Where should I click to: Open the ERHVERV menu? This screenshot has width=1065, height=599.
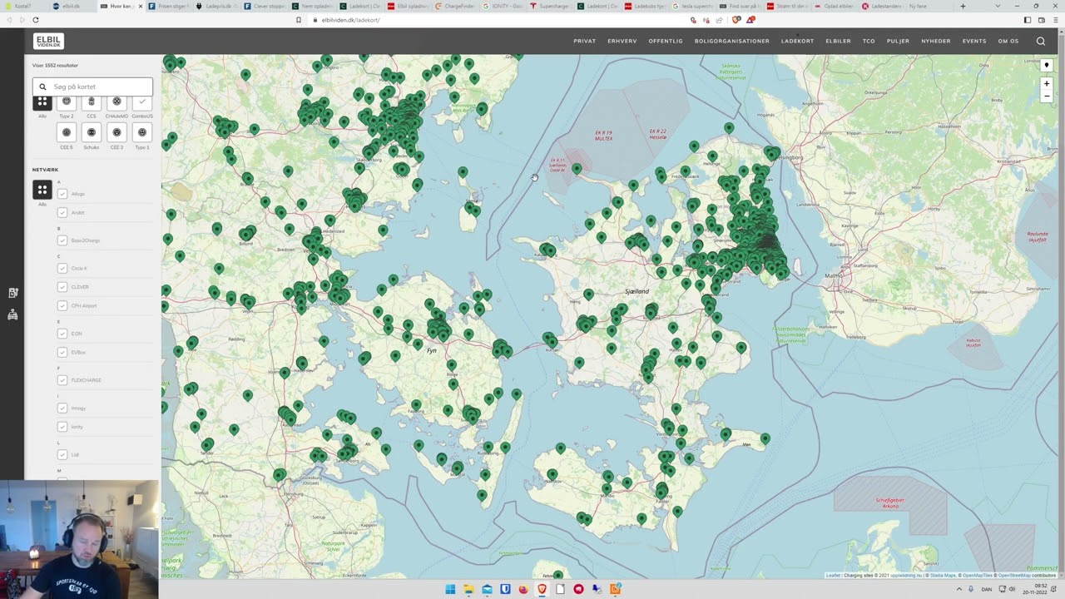(x=622, y=41)
